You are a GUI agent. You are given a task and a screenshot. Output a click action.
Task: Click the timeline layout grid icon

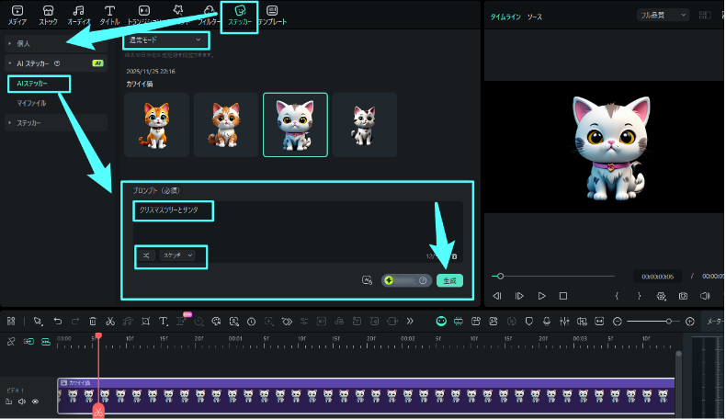coord(11,321)
